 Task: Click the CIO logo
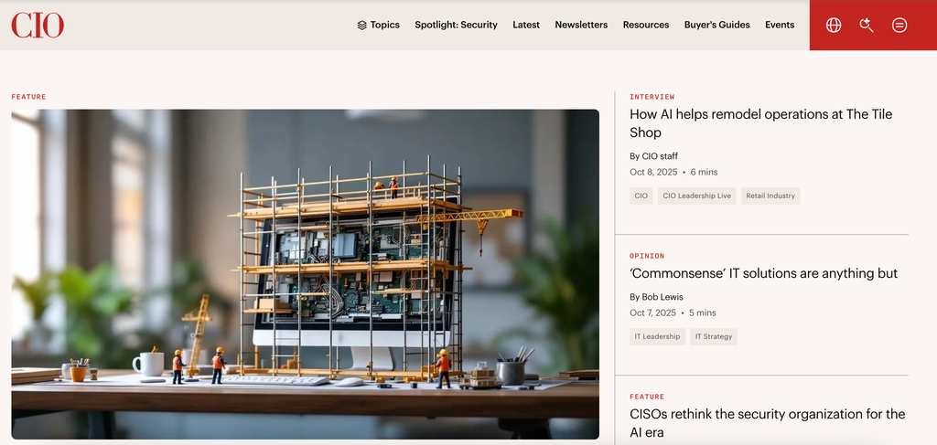point(38,25)
